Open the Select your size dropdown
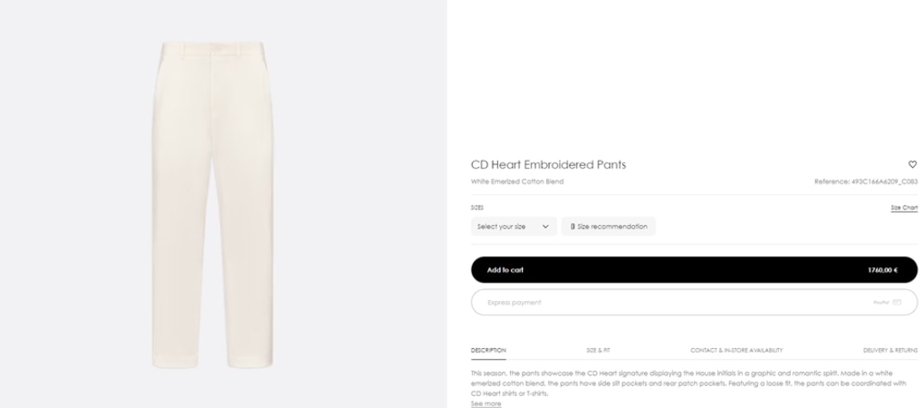 click(x=513, y=226)
